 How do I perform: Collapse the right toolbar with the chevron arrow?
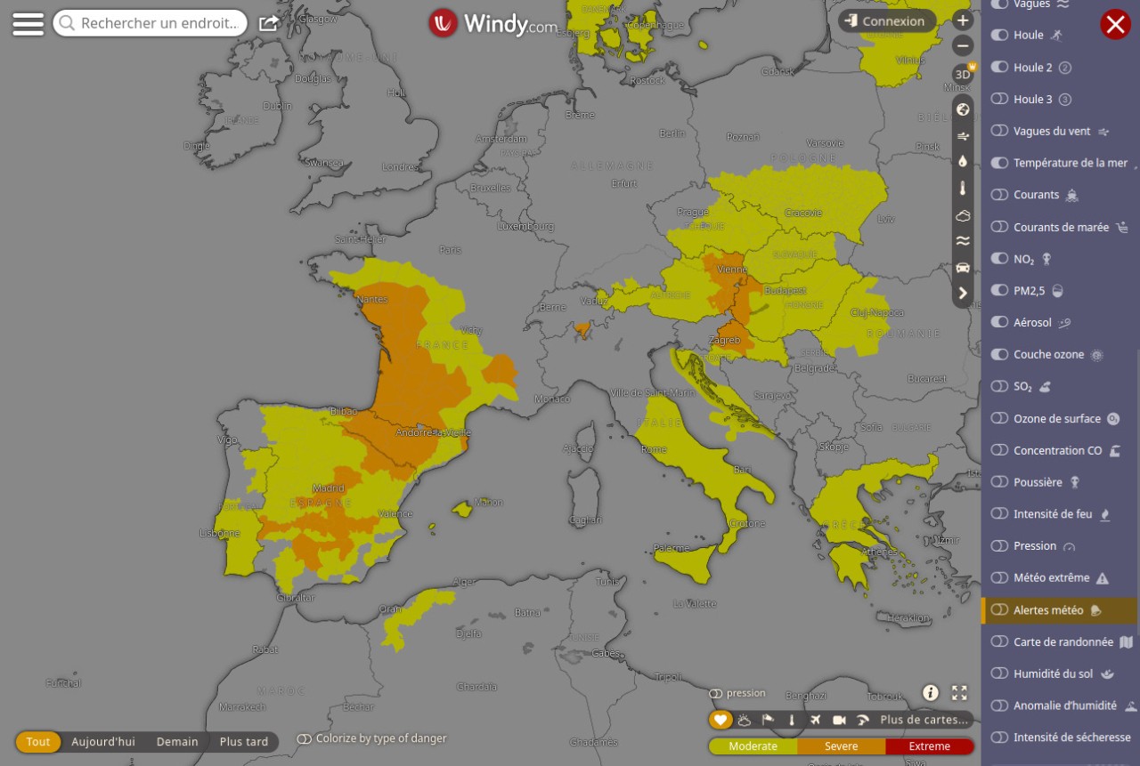[x=963, y=293]
